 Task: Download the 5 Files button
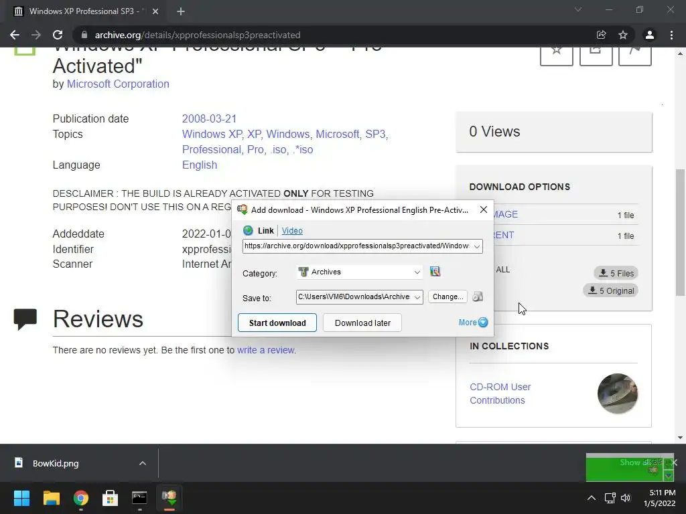tap(616, 273)
